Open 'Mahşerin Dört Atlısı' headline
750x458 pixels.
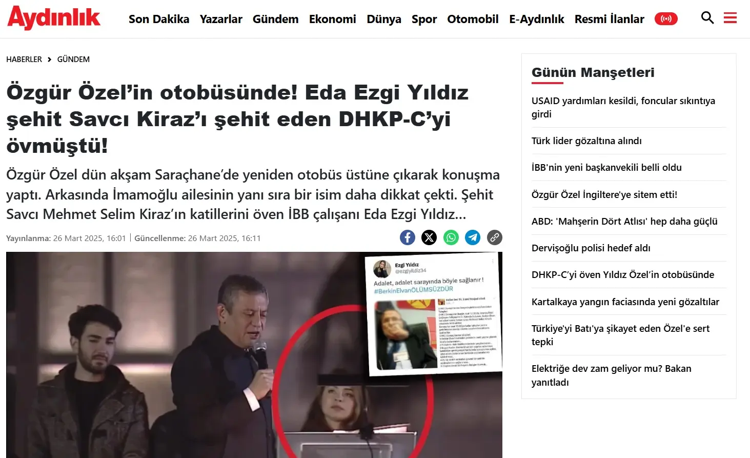(624, 221)
